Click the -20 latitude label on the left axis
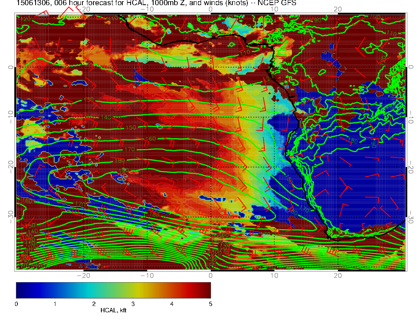418x323 pixels. [x=11, y=167]
